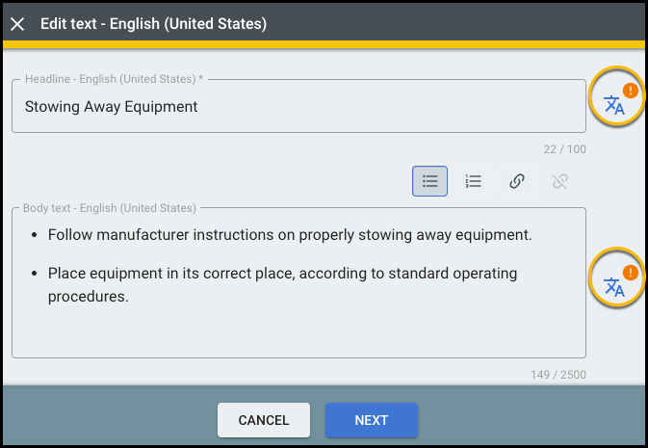The image size is (648, 448).
Task: Focus the Stowing Away Equipment headline field
Action: (298, 107)
